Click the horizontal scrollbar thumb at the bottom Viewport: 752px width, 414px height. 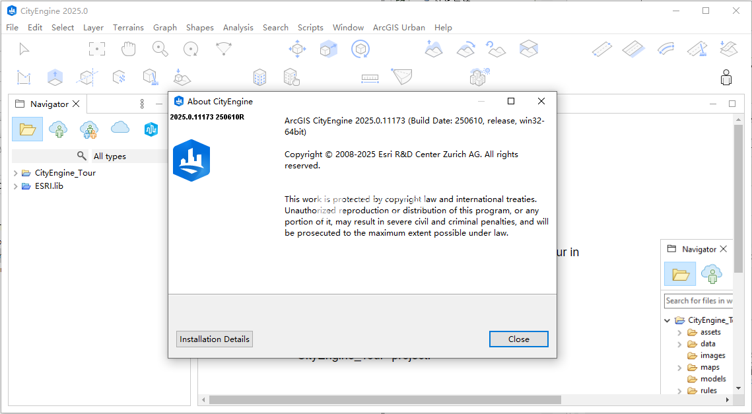click(x=385, y=399)
